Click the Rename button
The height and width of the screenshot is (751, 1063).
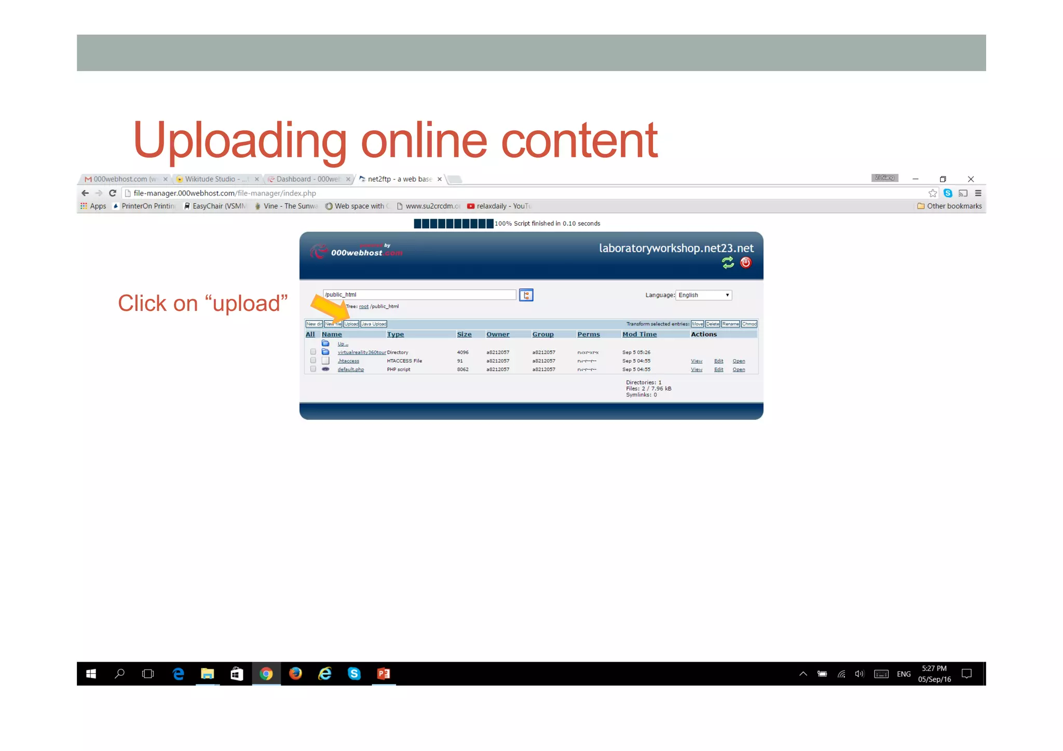coord(731,324)
